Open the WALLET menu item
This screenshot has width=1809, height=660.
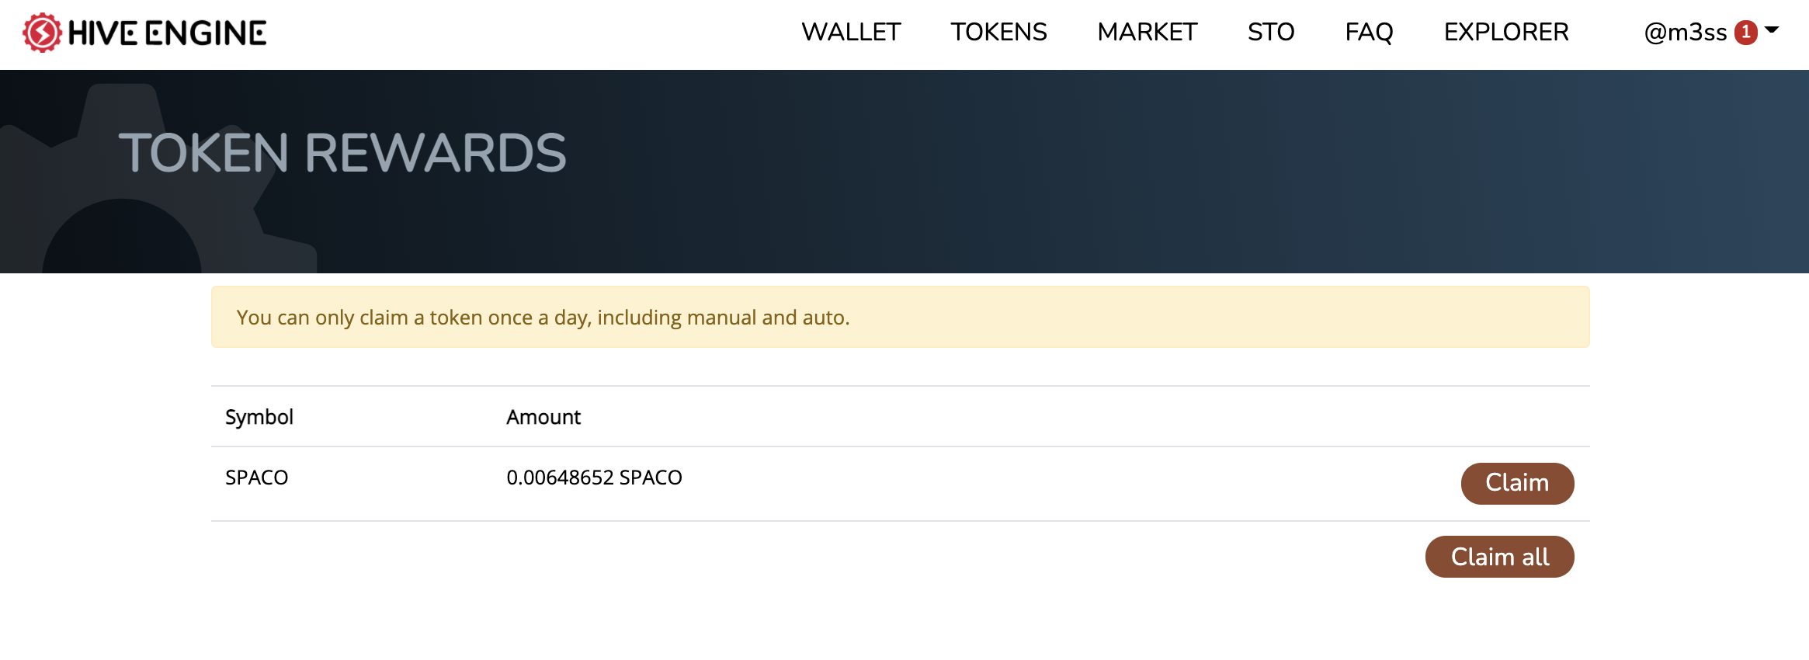pos(851,32)
